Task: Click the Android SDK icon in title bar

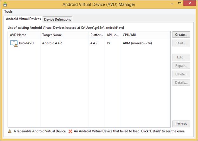Action: point(5,4)
